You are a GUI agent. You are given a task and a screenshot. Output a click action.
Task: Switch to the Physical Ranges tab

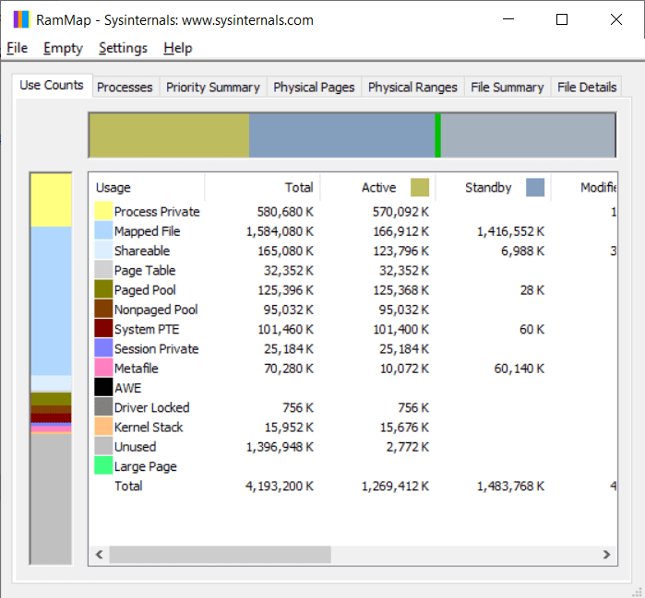(x=412, y=87)
